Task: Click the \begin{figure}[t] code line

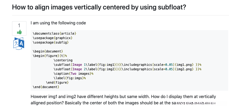Action: click(50, 56)
